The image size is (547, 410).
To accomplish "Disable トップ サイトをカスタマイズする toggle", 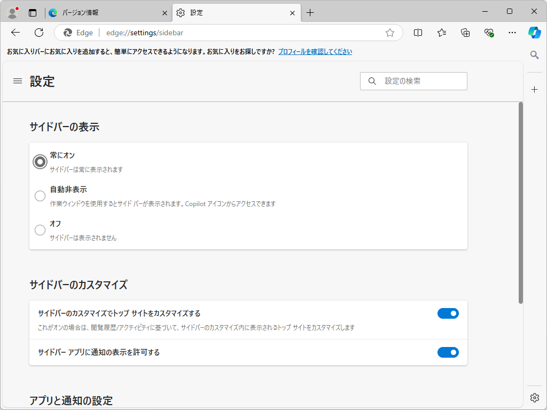I will point(448,313).
